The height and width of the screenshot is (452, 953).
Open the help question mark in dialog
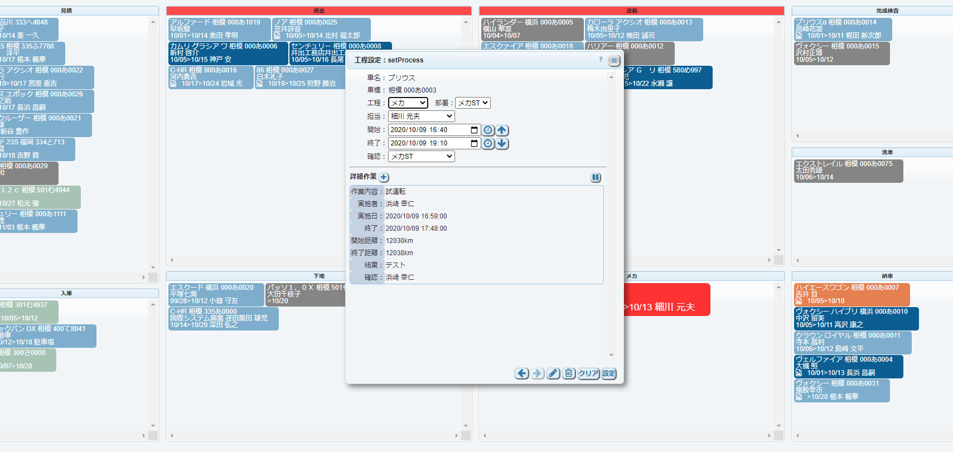(601, 60)
